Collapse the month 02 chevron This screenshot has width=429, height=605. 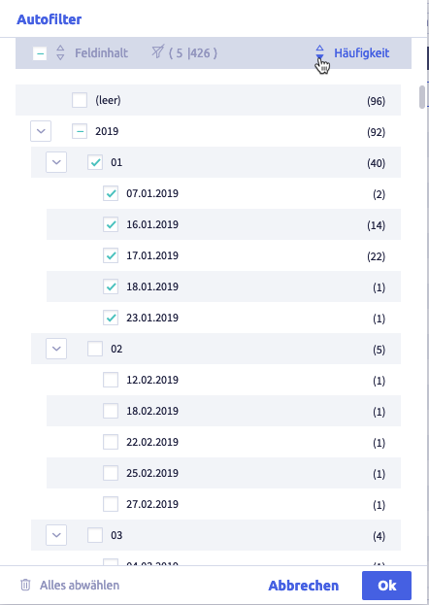point(56,349)
